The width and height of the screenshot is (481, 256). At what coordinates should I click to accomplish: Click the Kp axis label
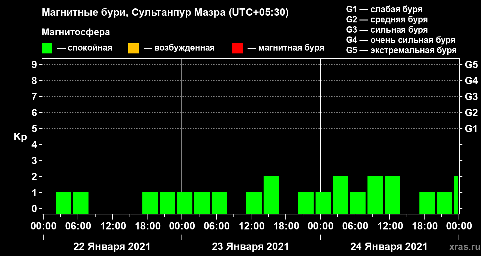point(20,137)
